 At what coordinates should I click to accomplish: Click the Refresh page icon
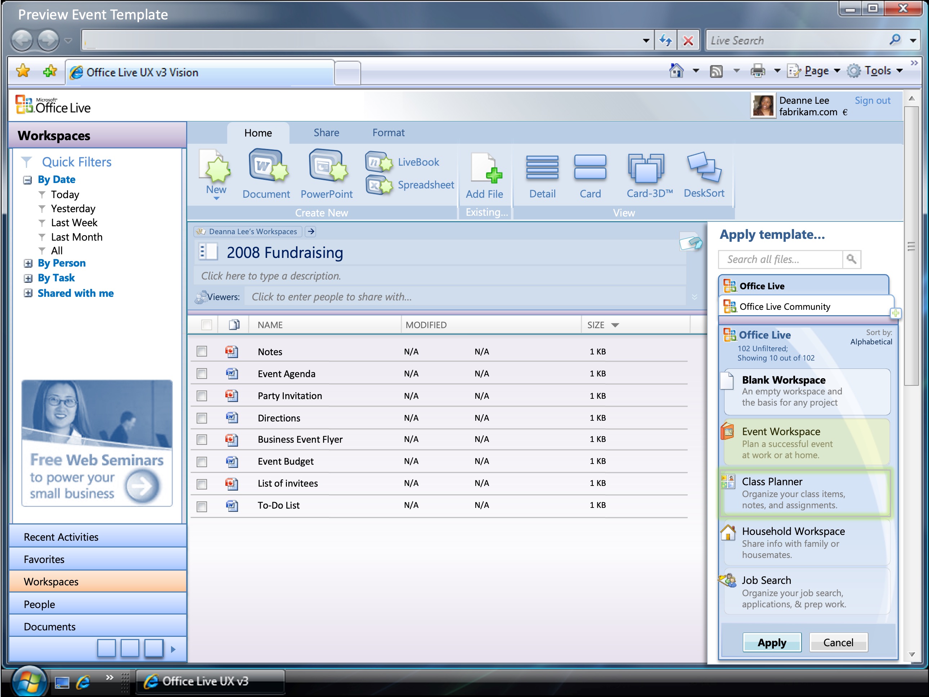(x=665, y=40)
